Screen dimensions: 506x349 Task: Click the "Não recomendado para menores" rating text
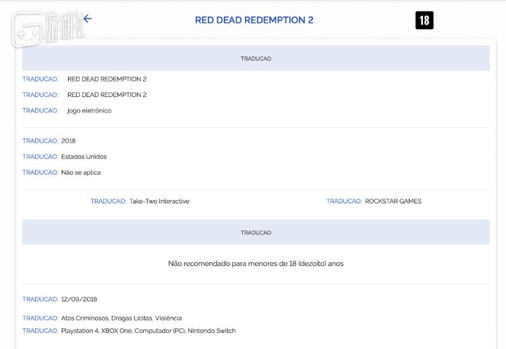coord(256,263)
